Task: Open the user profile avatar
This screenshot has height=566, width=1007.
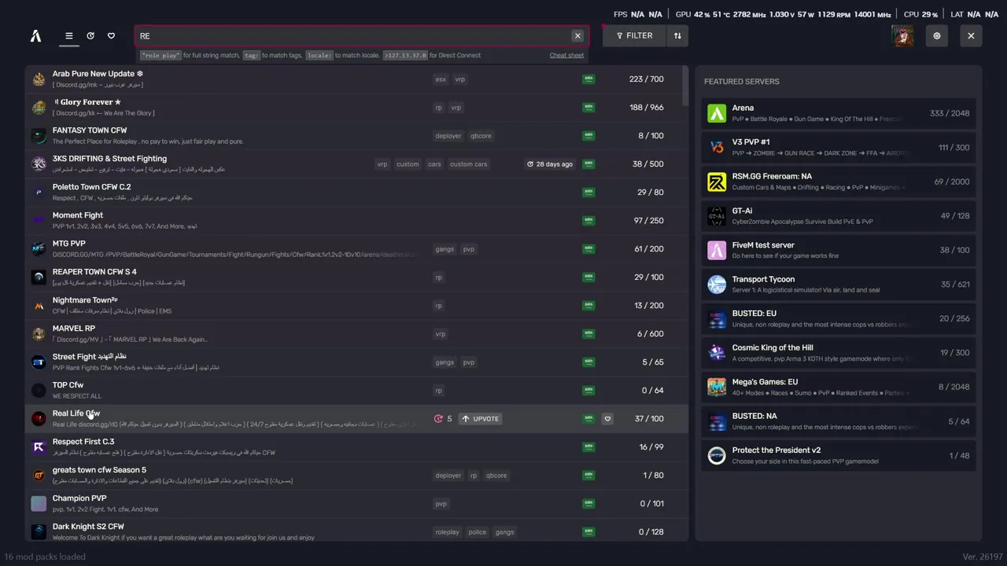Action: point(902,35)
